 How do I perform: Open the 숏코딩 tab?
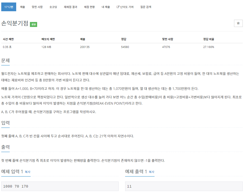click(53, 7)
